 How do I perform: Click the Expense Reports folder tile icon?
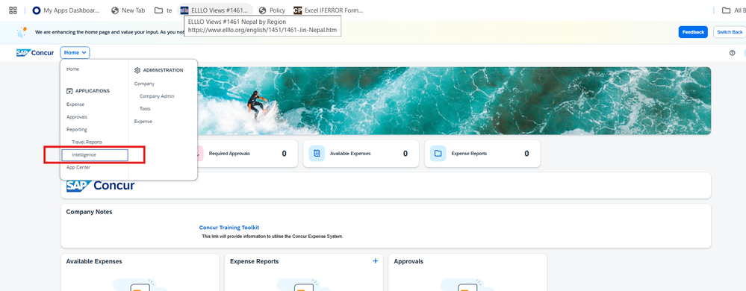pyautogui.click(x=438, y=154)
